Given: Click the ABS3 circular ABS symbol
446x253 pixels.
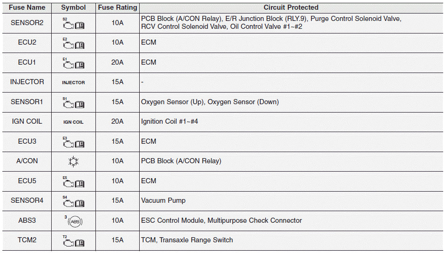Looking at the screenshot, I should tap(74, 221).
